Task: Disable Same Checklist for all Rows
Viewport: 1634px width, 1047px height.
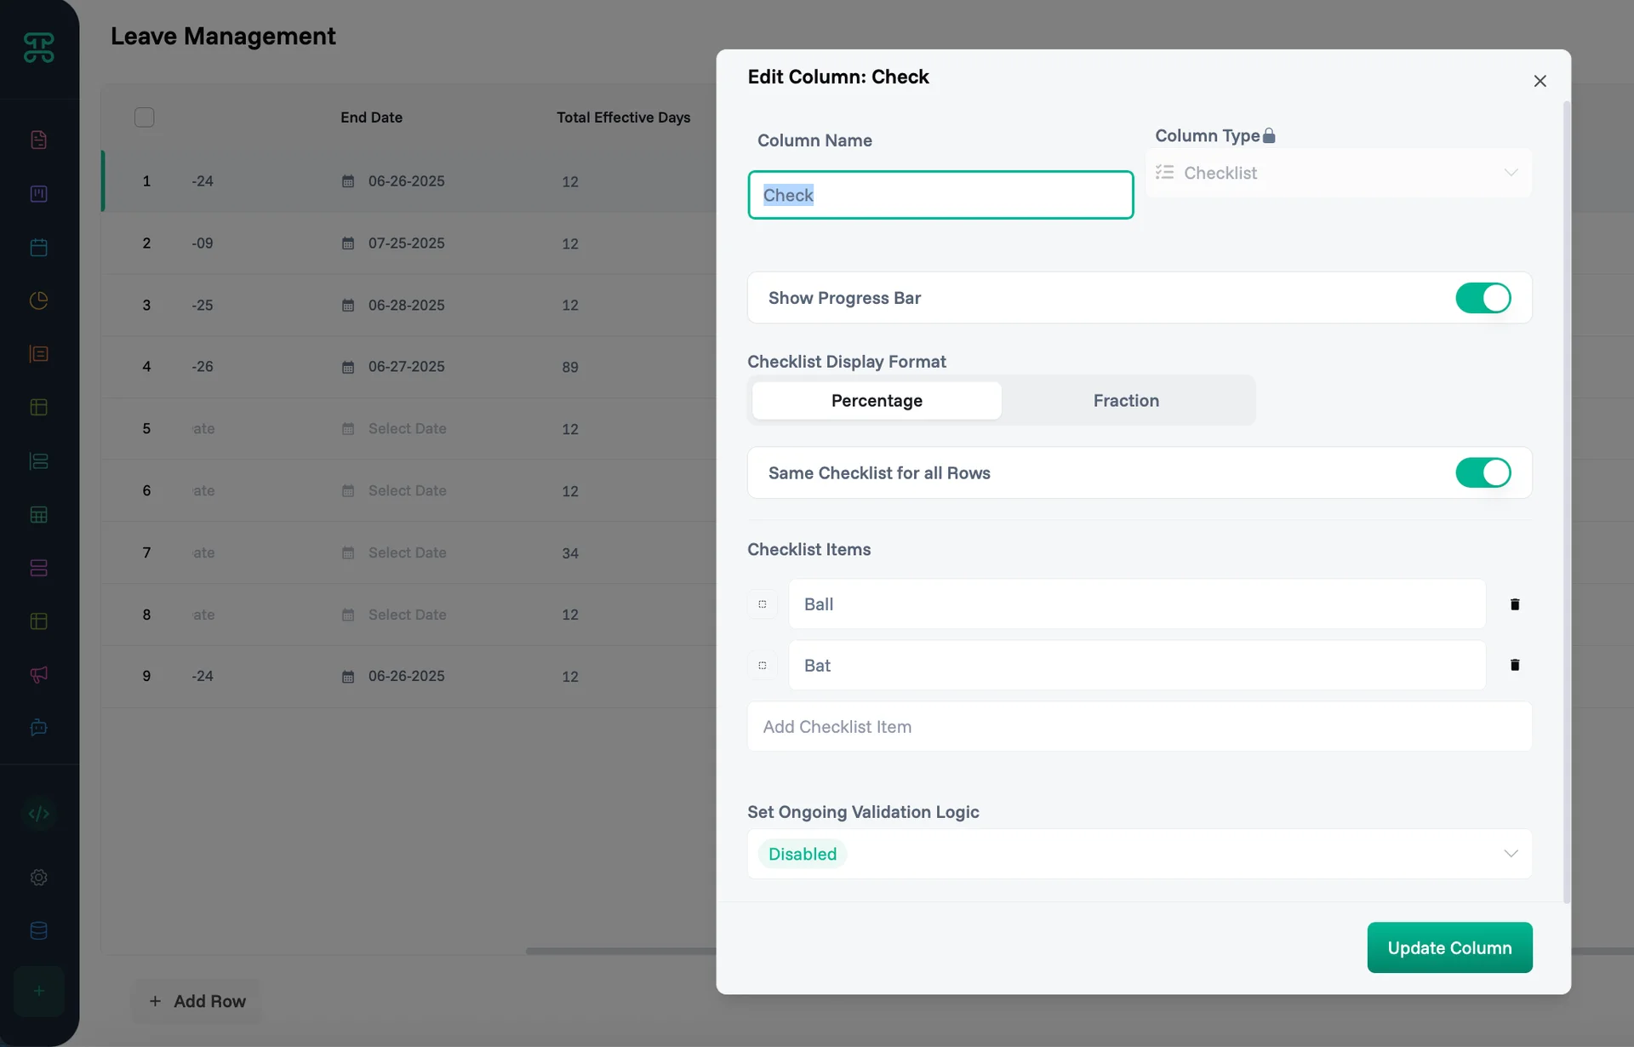Action: pyautogui.click(x=1482, y=472)
